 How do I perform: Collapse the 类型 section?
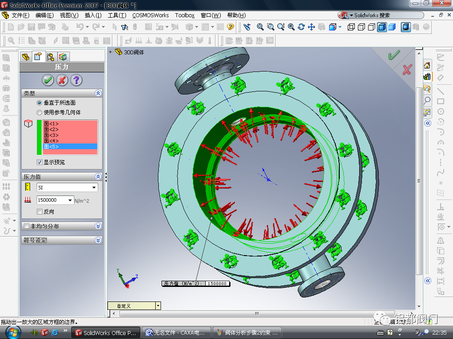point(98,94)
